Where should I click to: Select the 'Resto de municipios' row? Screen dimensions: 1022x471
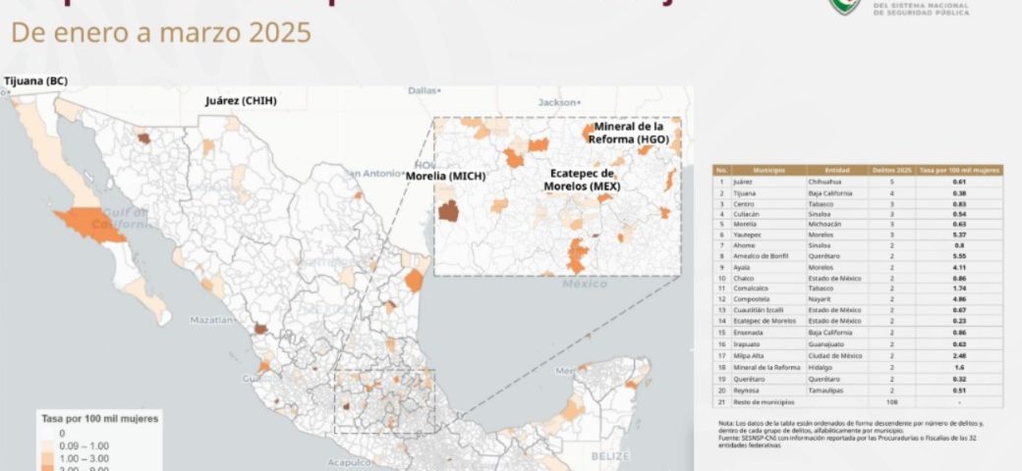click(x=858, y=402)
